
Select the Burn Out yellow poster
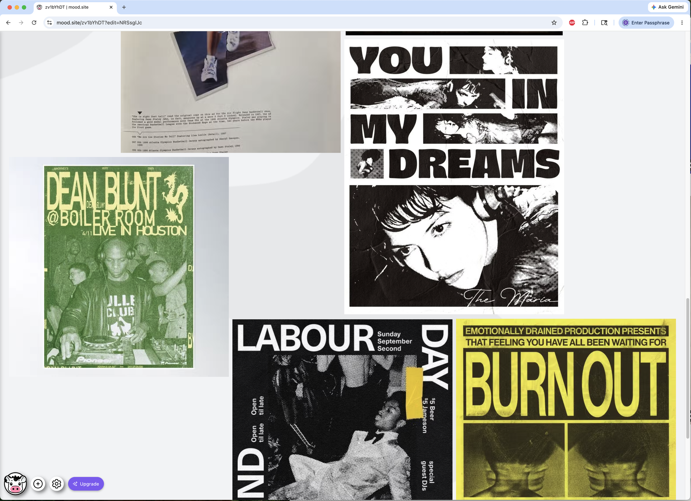tap(566, 409)
